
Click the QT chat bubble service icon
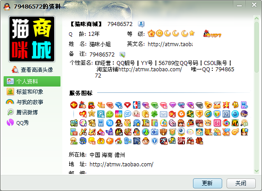tap(128, 114)
